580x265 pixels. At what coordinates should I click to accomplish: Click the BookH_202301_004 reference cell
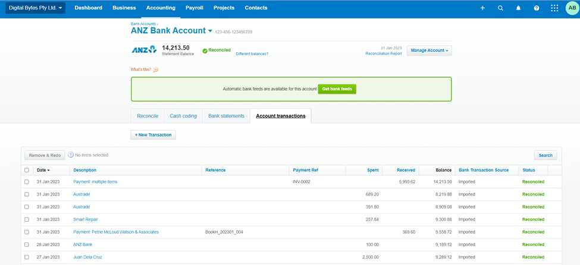224,232
